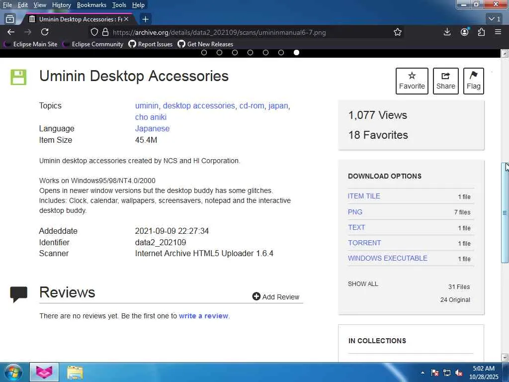
Task: Open the list all tabs dropdown
Action: click(x=495, y=19)
